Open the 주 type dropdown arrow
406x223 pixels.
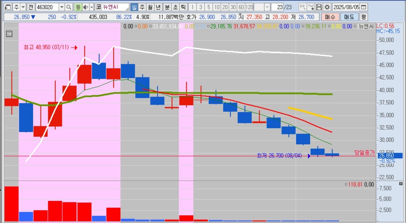click(23, 7)
